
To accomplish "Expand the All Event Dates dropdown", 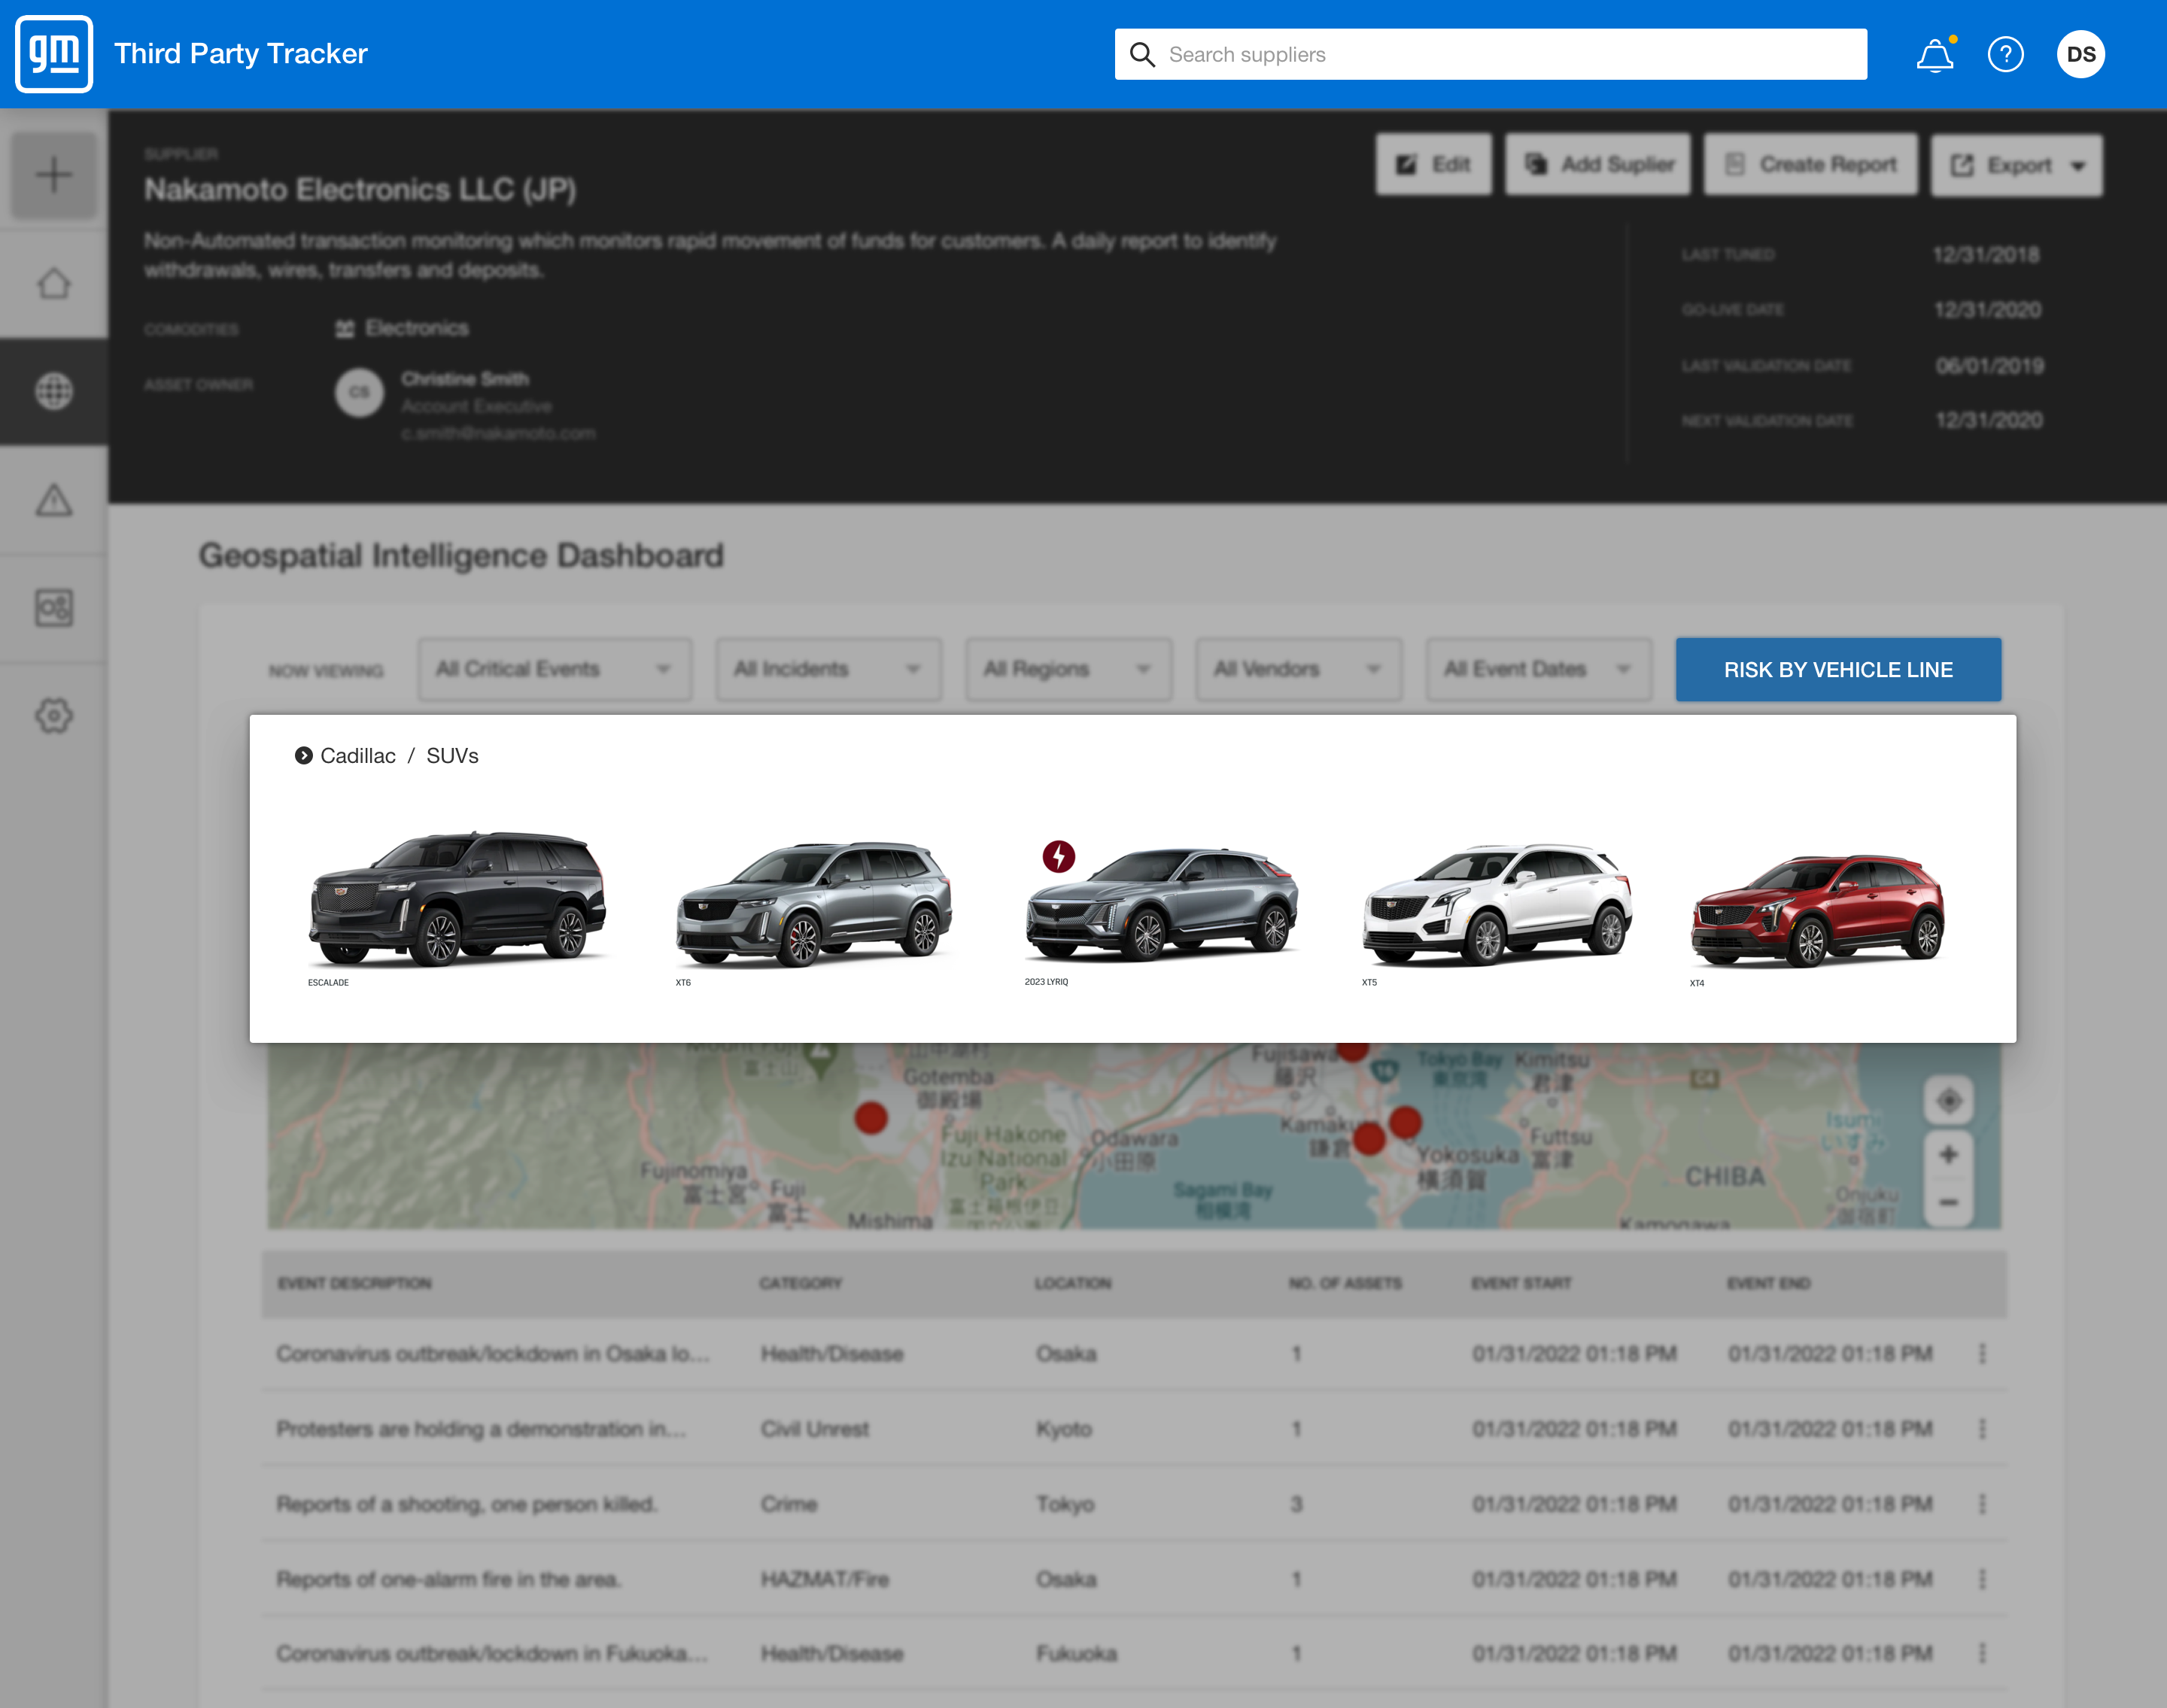I will coord(1538,669).
